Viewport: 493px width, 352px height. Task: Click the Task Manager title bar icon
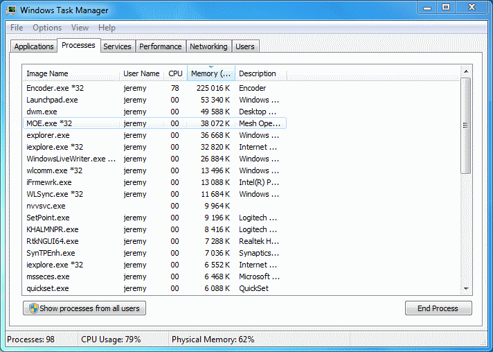pyautogui.click(x=11, y=10)
